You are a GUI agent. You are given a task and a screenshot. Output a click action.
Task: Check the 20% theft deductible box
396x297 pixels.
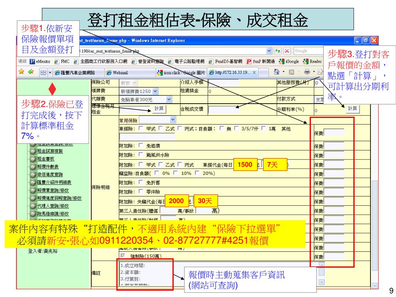197,173
